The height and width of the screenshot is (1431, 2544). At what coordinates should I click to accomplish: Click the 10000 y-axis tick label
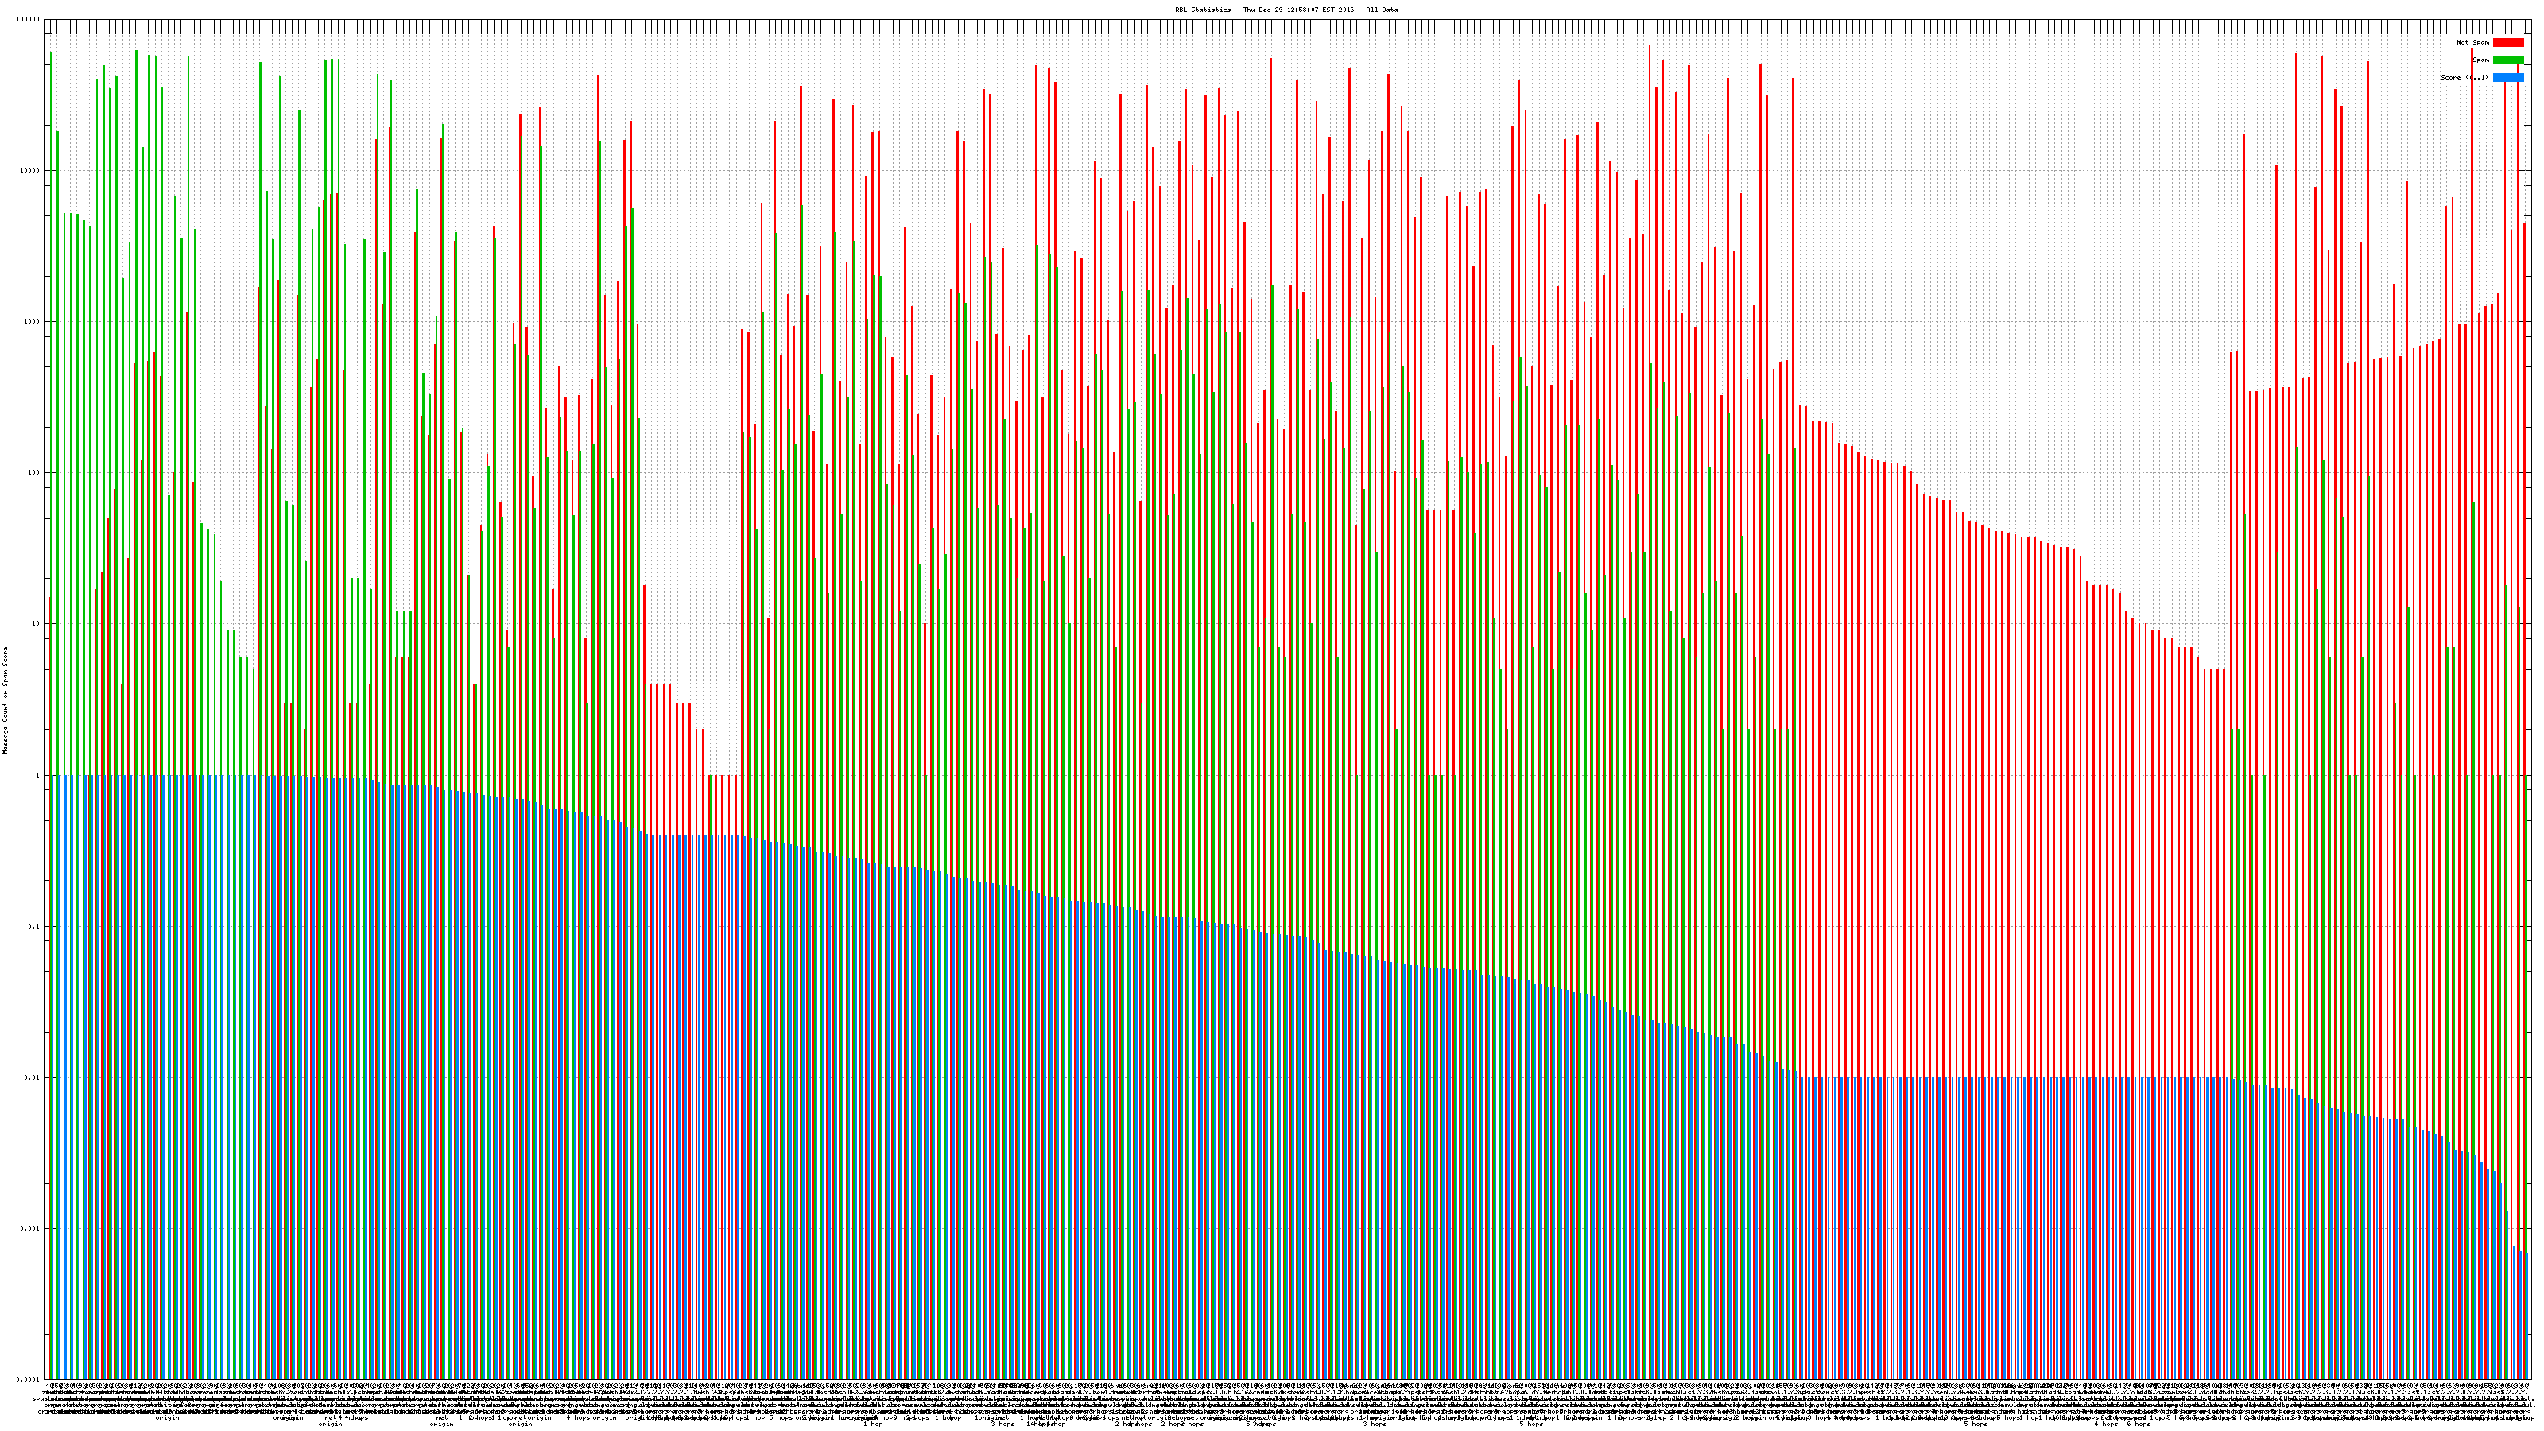(x=31, y=171)
